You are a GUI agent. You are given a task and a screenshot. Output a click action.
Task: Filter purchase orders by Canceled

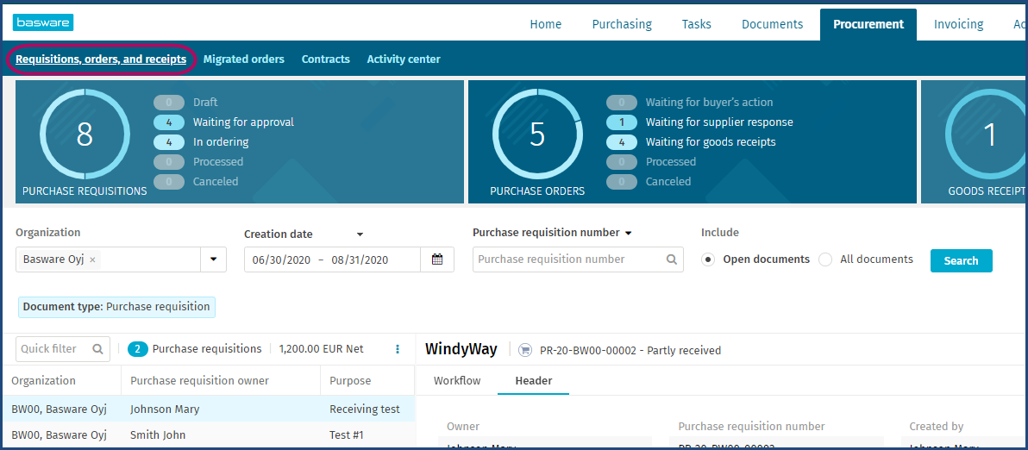[649, 181]
